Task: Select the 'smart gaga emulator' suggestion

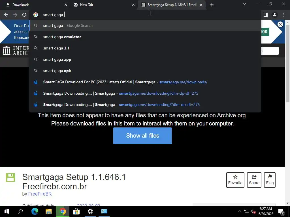Action: (145, 37)
